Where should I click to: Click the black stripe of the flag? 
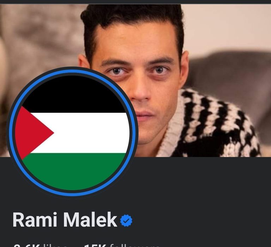73,94
